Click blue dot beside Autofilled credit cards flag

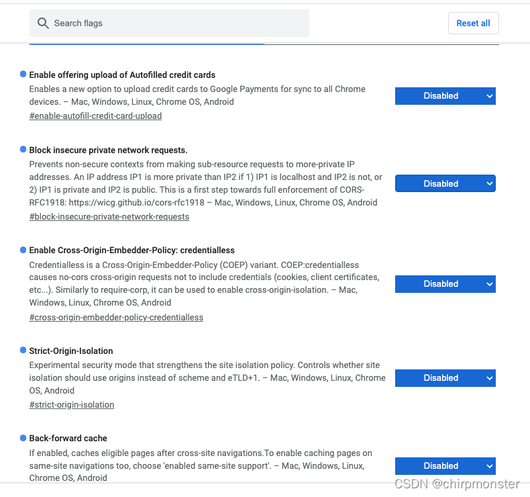23,74
